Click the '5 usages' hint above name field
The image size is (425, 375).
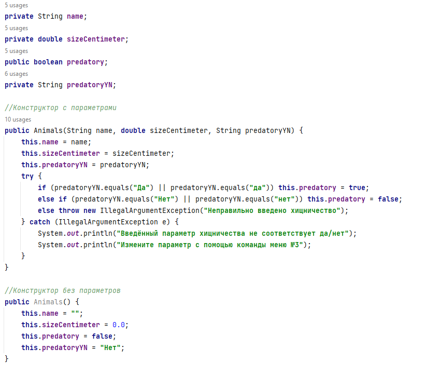pos(16,5)
